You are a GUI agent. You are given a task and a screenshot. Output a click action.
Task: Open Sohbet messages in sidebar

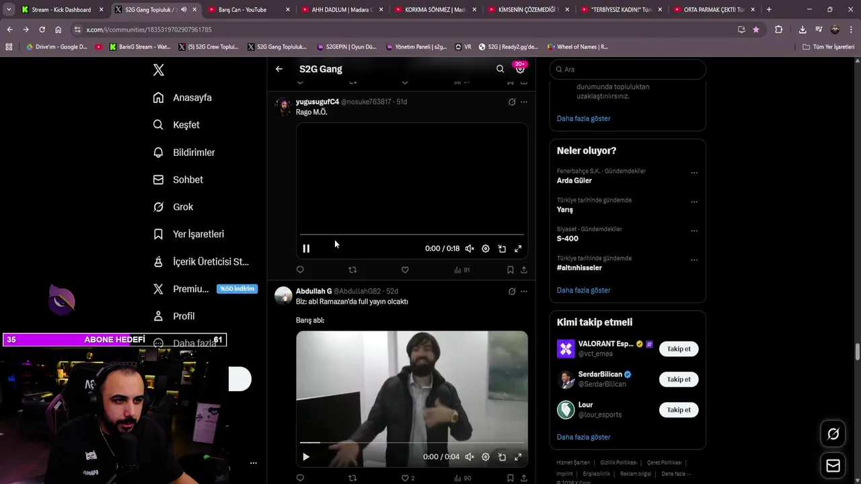(x=178, y=179)
